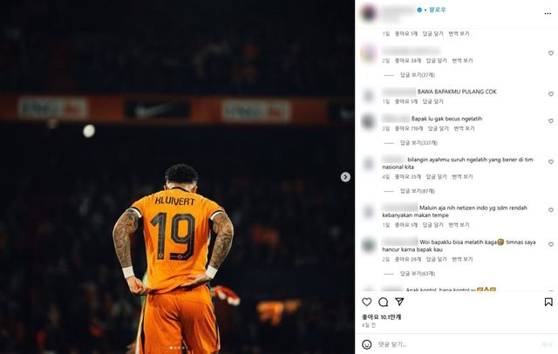Screen dimensions: 558x354
Task: Like the 'BAWA BAPAKMU PULANG COK' comment
Action: [x=551, y=94]
